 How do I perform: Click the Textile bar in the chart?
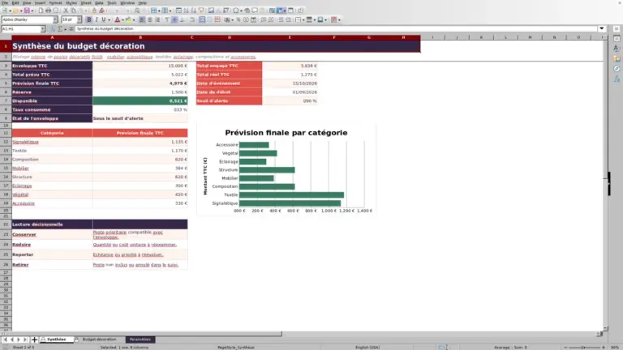point(291,194)
